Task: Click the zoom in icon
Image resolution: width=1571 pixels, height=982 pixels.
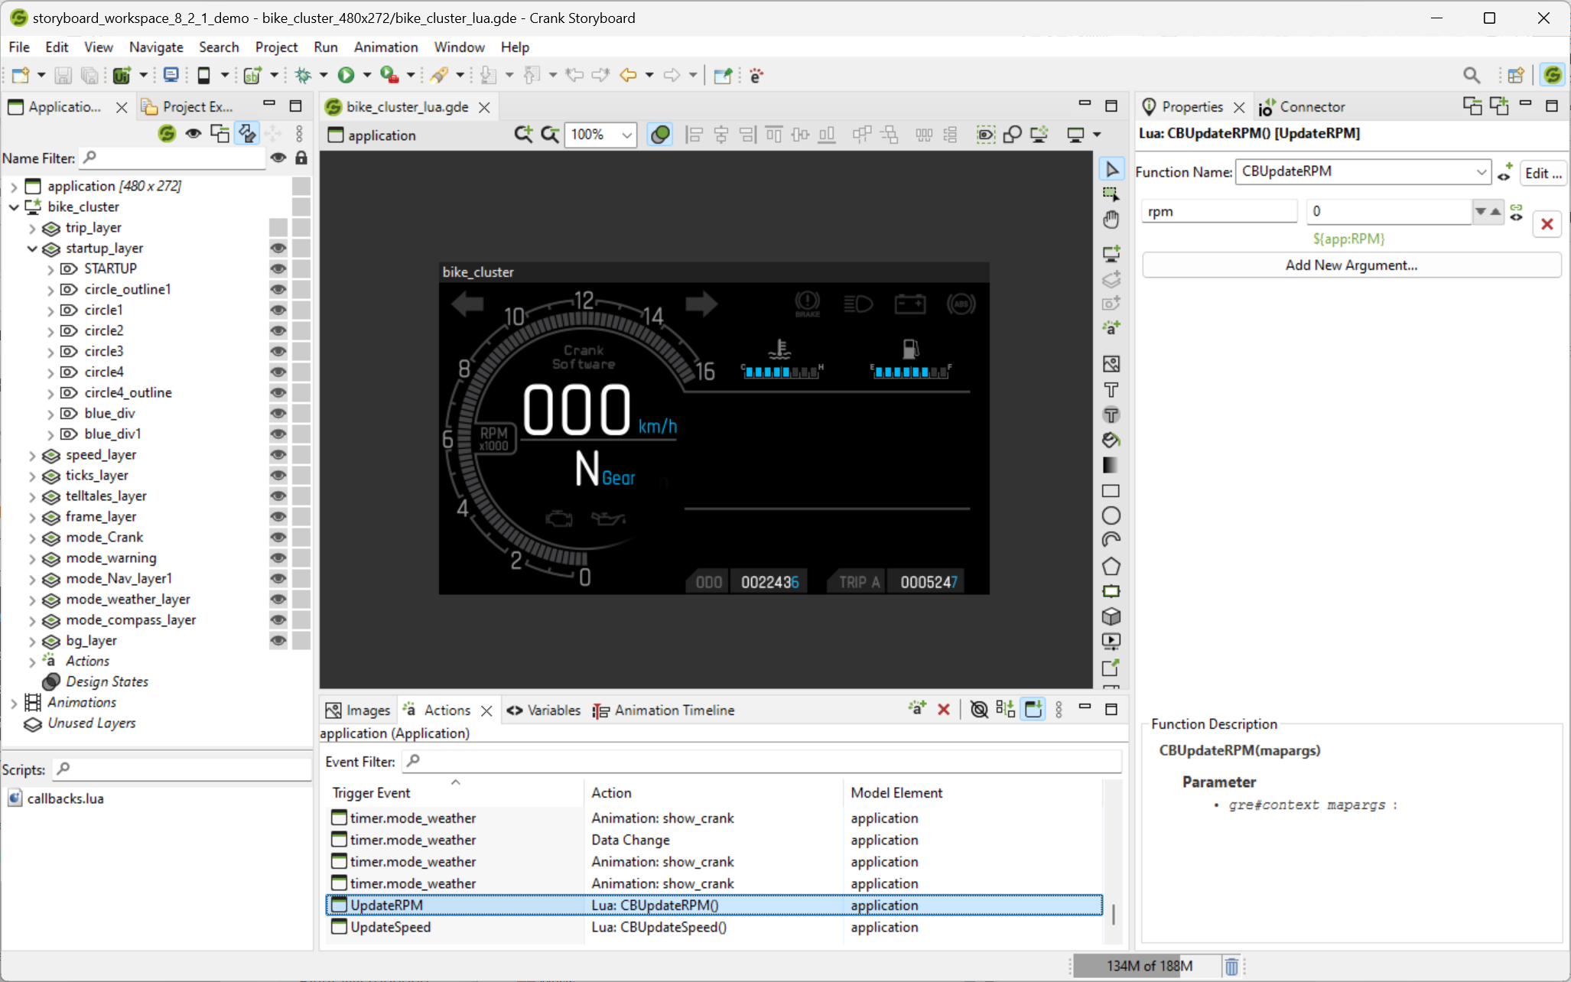Action: (x=523, y=135)
